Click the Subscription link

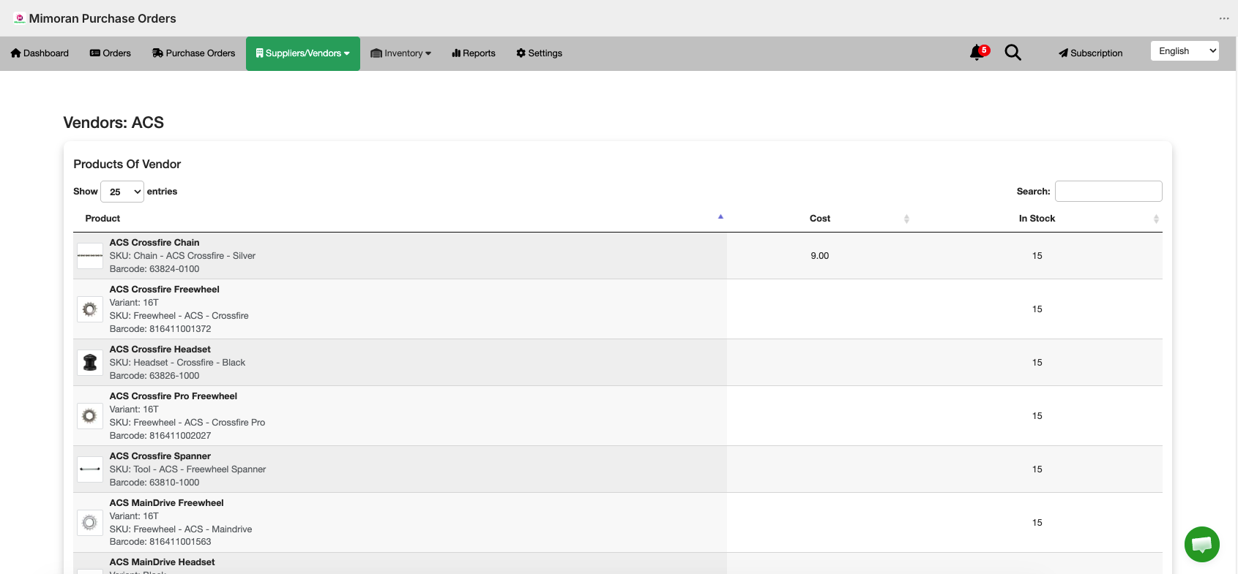tap(1090, 53)
